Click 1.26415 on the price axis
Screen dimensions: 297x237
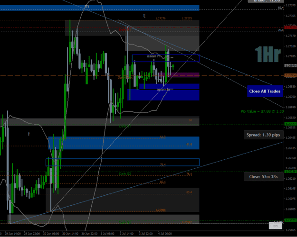click(x=290, y=148)
